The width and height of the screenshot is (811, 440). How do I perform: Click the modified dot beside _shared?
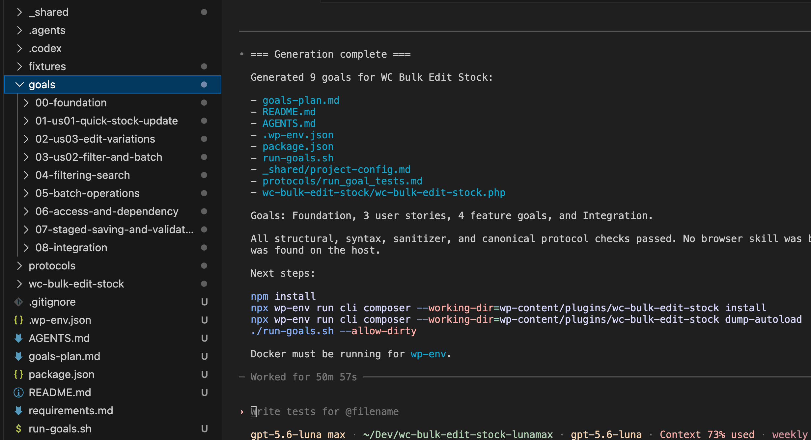pyautogui.click(x=204, y=12)
